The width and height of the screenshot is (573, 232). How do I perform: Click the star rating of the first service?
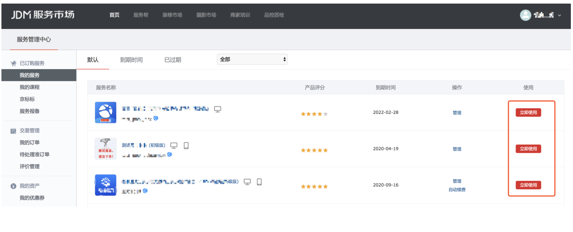tap(314, 114)
